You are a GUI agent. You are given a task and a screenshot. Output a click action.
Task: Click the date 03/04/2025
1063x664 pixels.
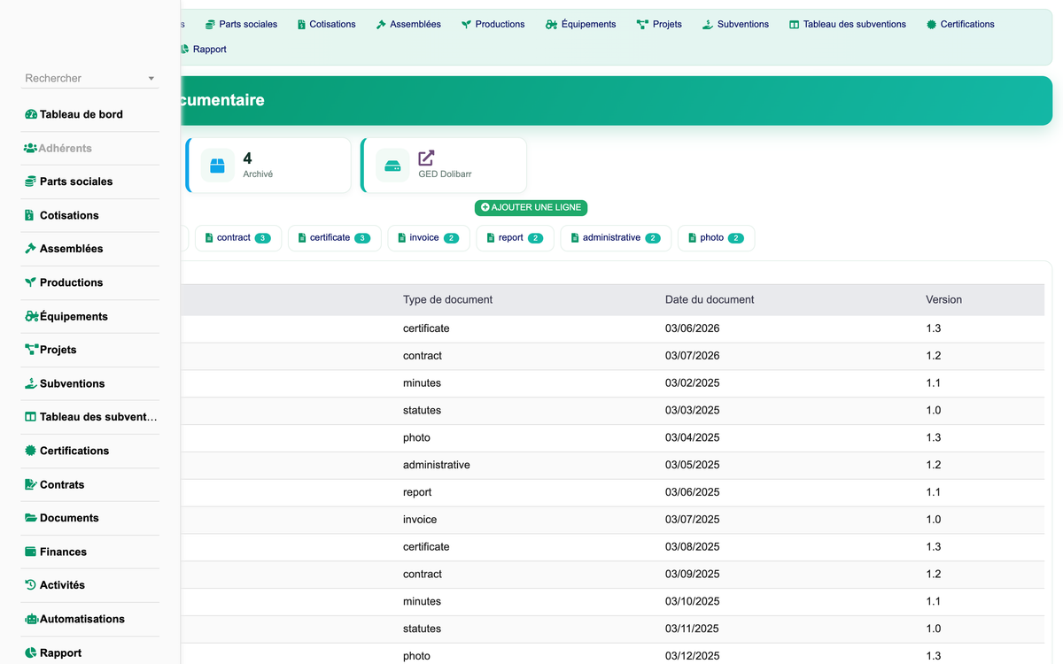[x=693, y=437]
